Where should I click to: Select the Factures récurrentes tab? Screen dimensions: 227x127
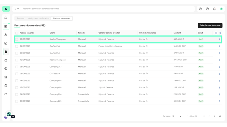coord(62,18)
